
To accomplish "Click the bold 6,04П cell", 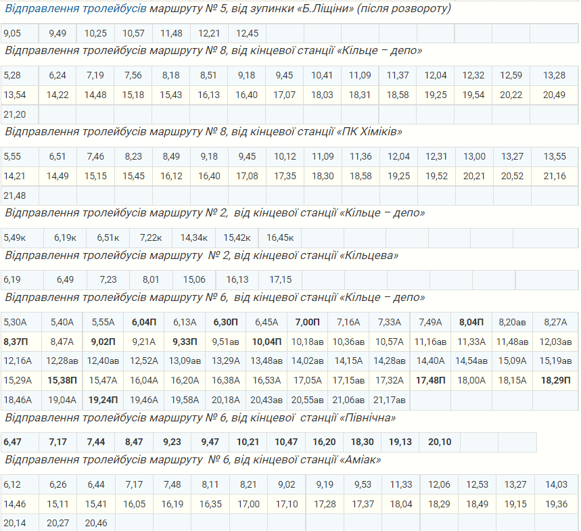I will [x=143, y=322].
